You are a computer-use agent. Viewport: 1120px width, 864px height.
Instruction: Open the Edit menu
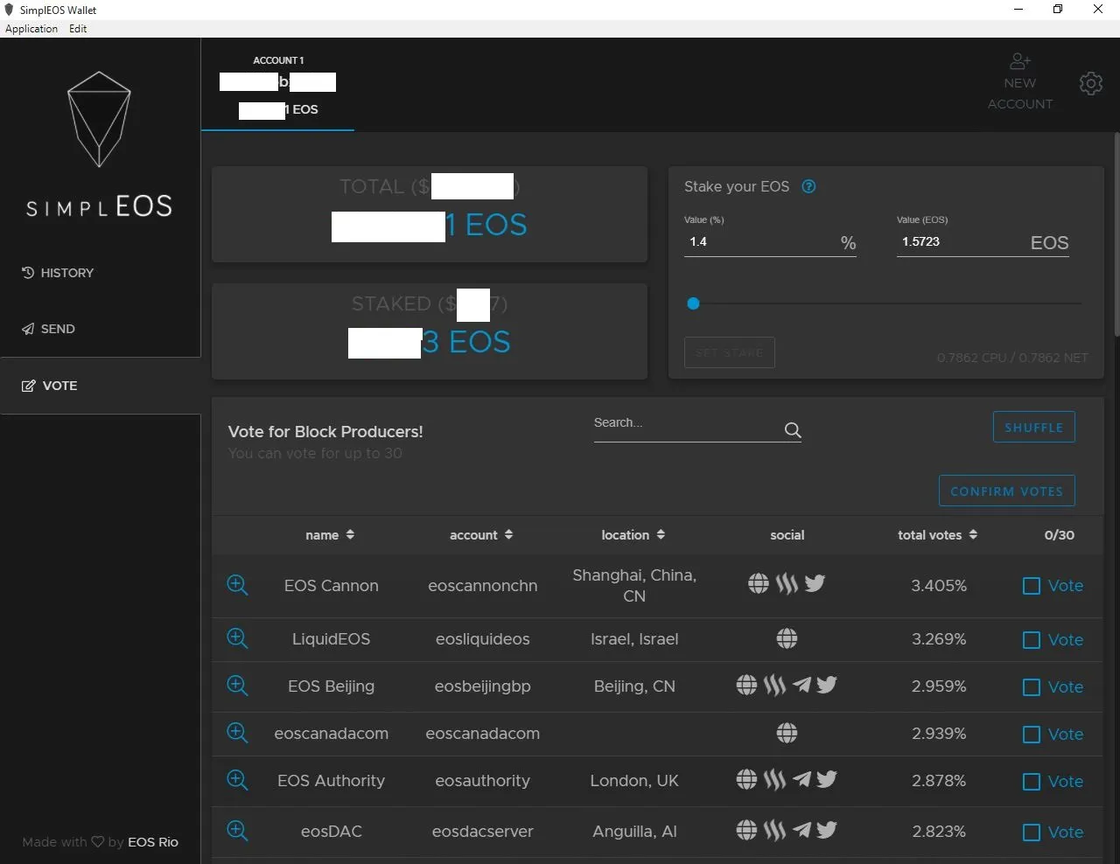78,29
